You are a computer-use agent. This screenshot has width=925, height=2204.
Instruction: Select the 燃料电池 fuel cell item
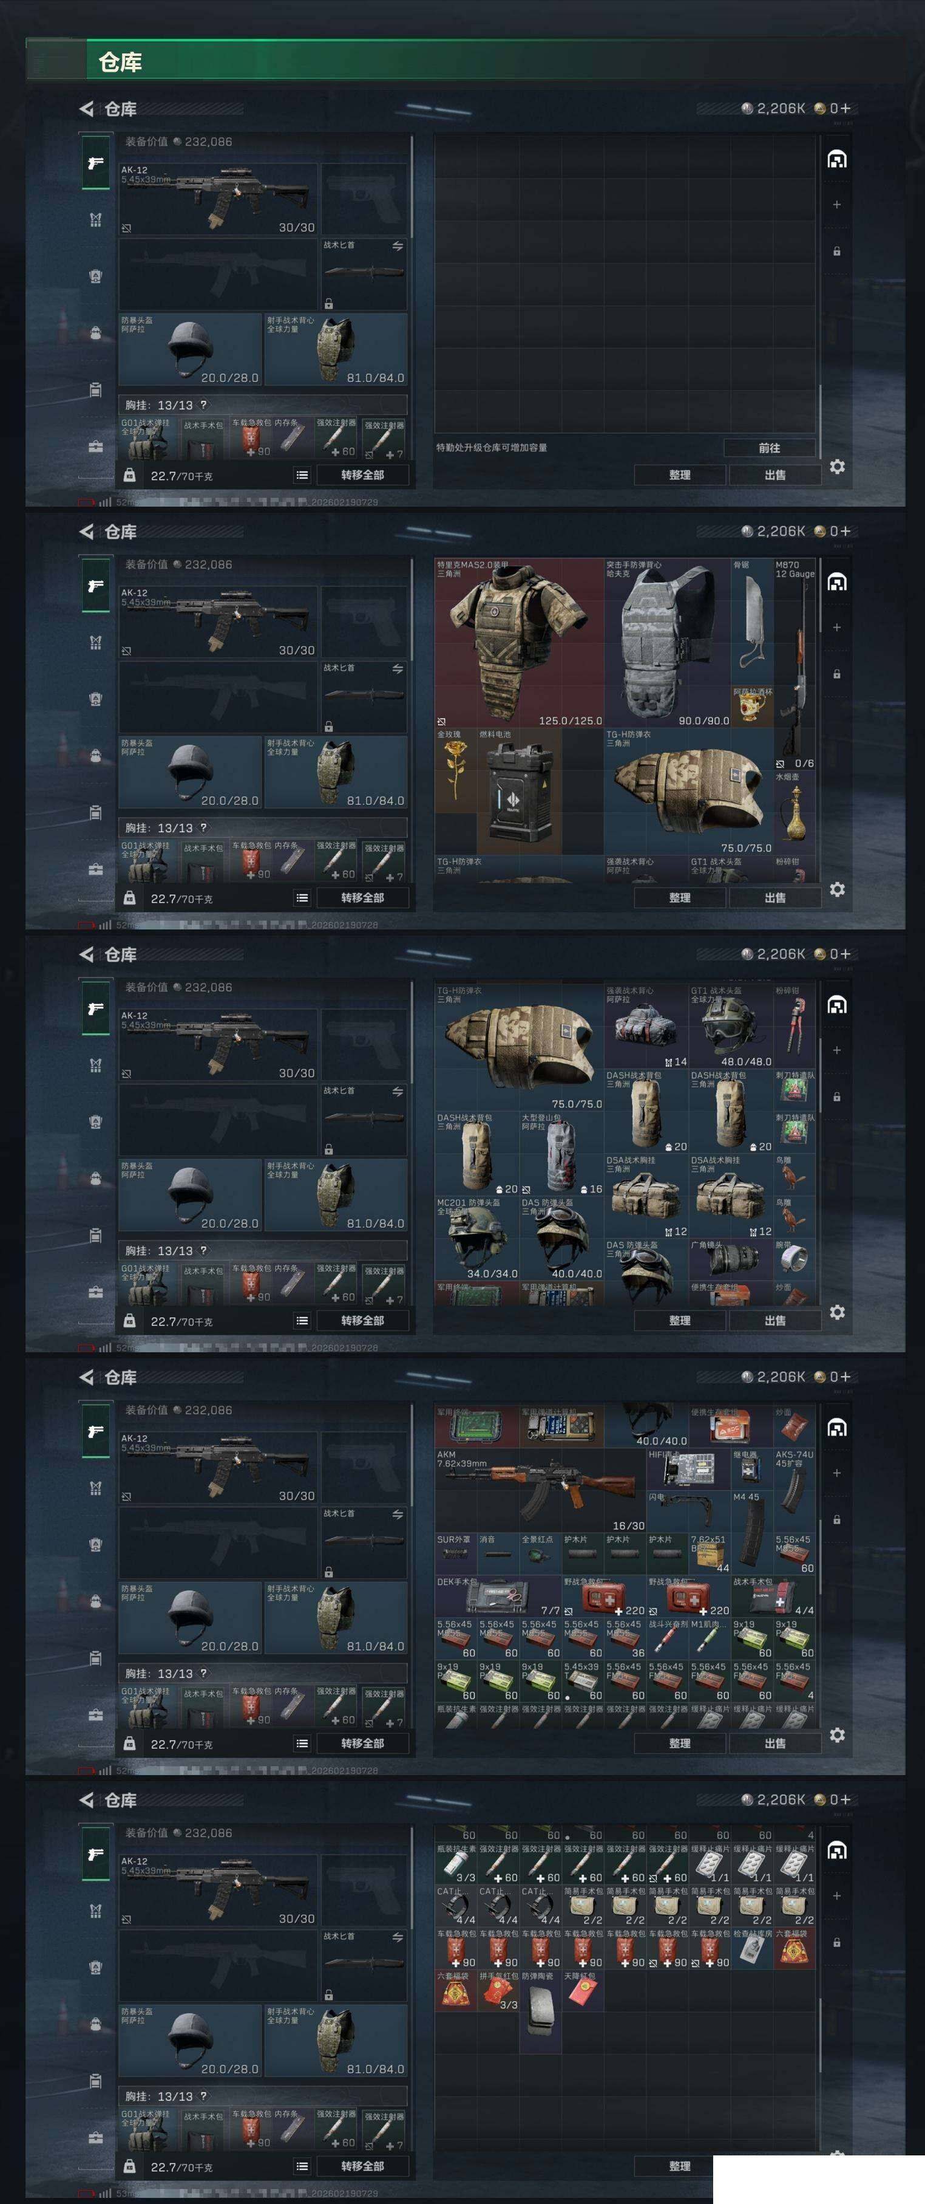(519, 792)
